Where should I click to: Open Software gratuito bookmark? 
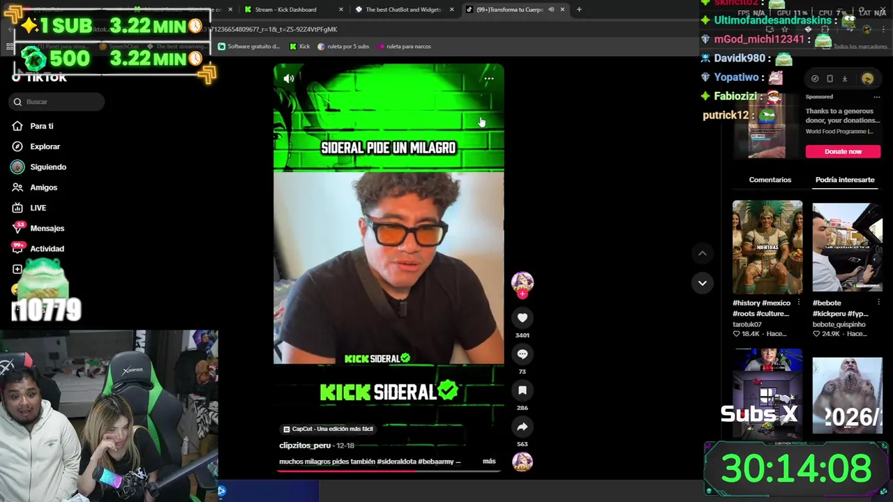pos(249,47)
